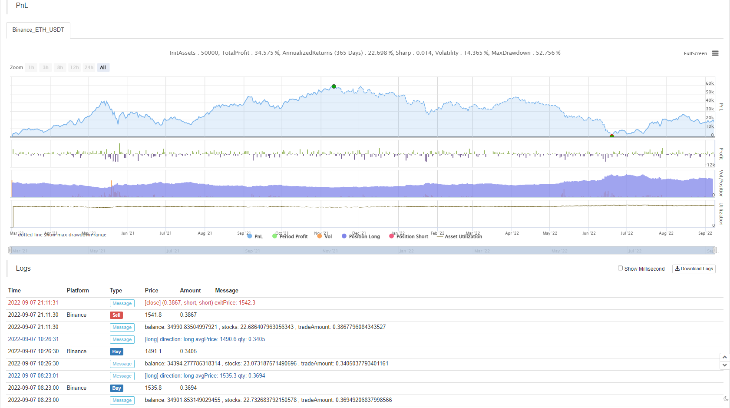Click the PnL section heading
This screenshot has width=730, height=408.
pyautogui.click(x=22, y=5)
